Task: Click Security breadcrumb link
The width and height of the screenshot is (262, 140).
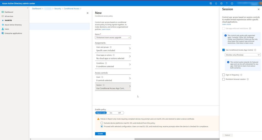Action: click(x=58, y=8)
